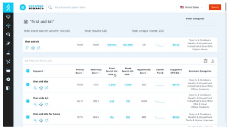Image resolution: width=229 pixels, height=129 pixels.
Task: Click external link icon under first aid kits for home
Action: (47, 120)
